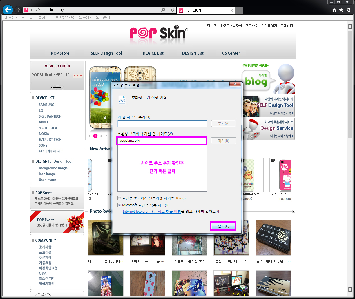Open Favorites with the star icon
355x299 pixels.
pyautogui.click(x=341, y=10)
